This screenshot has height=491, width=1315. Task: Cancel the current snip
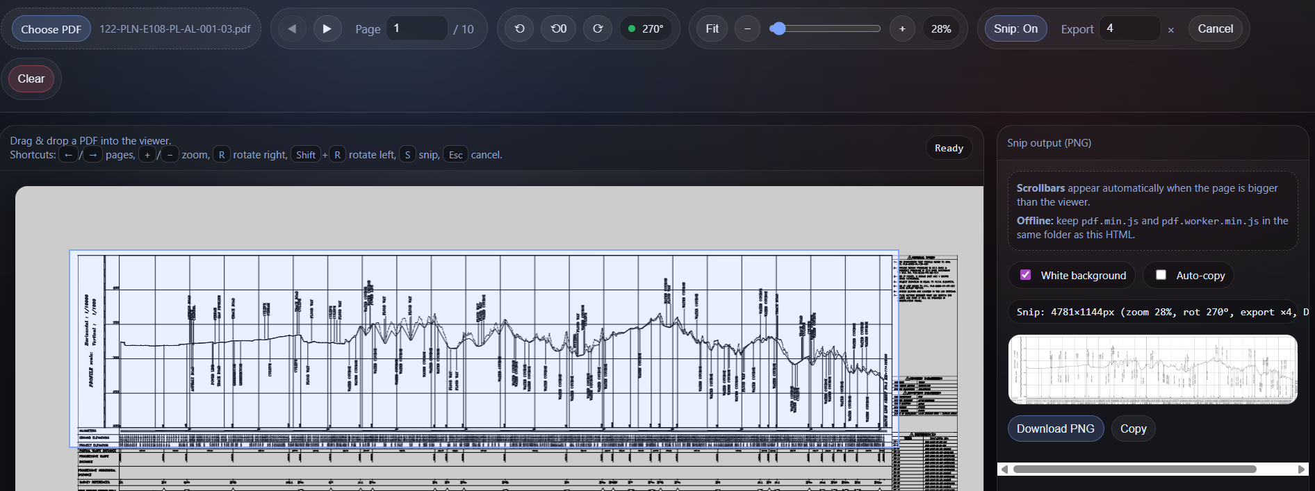tap(1215, 29)
